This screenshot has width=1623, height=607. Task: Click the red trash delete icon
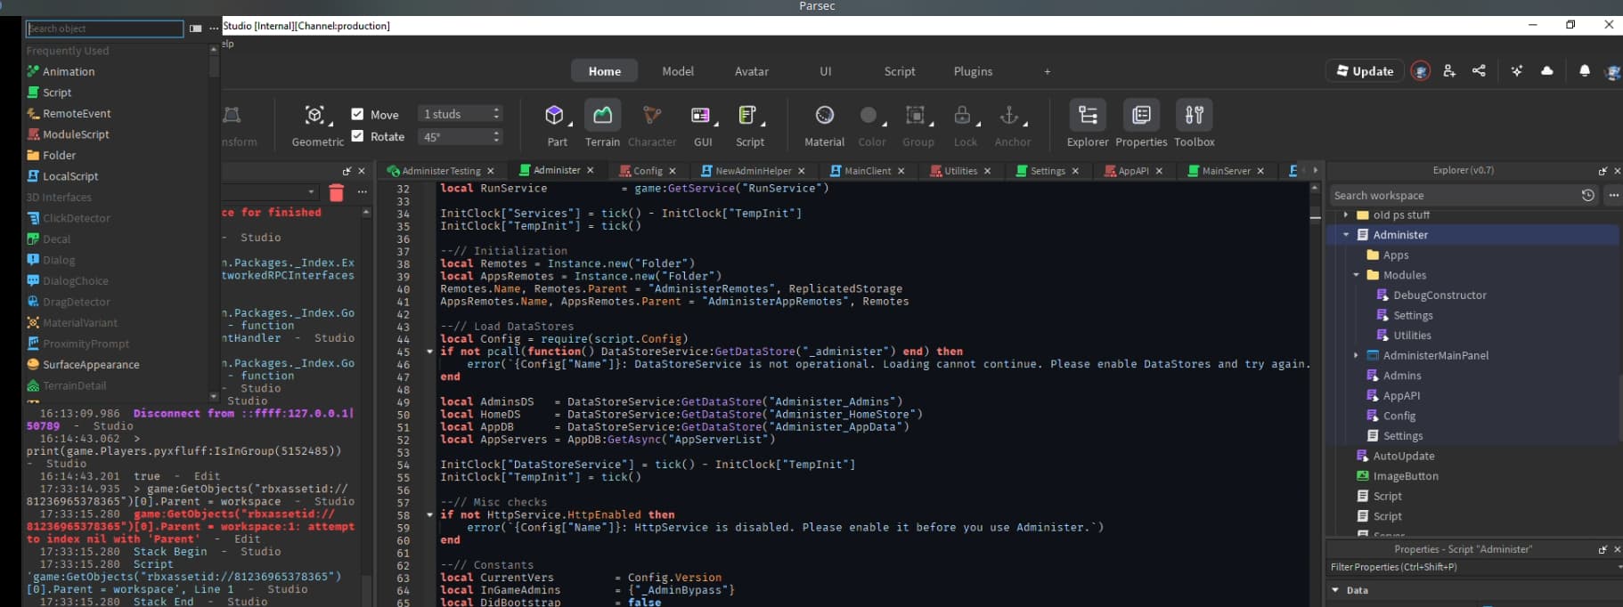336,192
